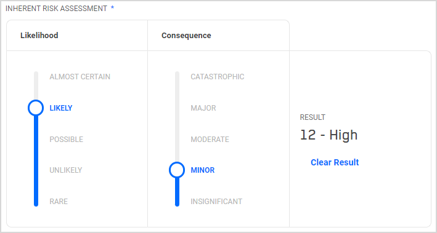Pick Rare as the likelihood

pos(59,201)
